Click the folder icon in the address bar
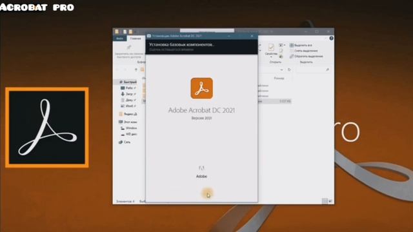This screenshot has width=413, height=232. [142, 70]
